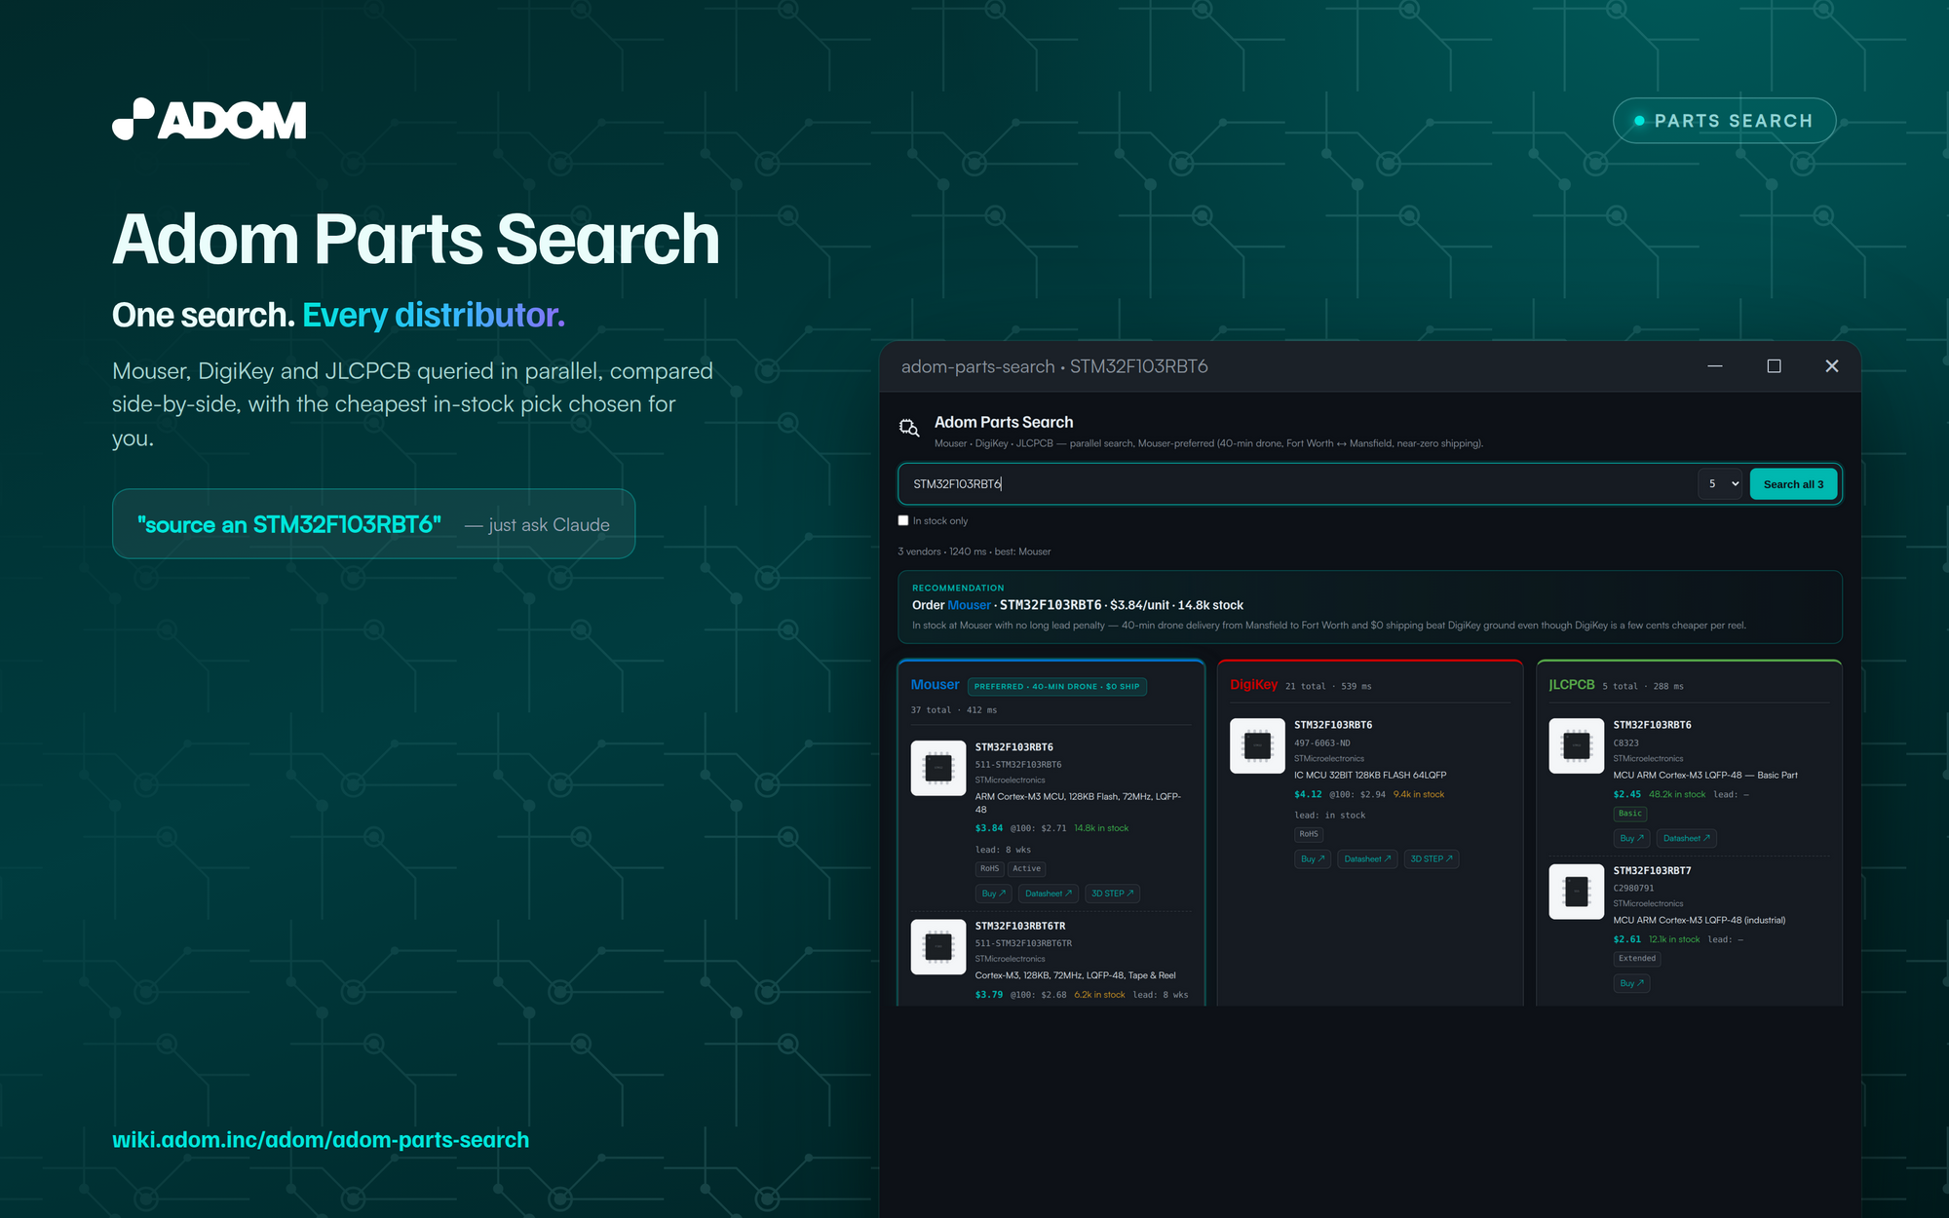Viewport: 1949px width, 1218px height.
Task: Click the Preferred 40-min drone badge
Action: click(1057, 686)
